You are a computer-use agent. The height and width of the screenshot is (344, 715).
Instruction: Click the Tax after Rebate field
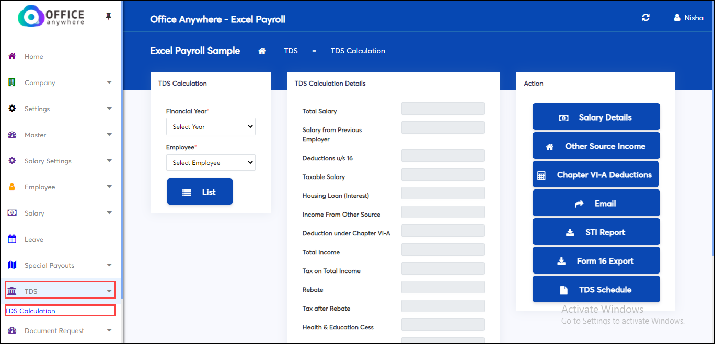point(443,306)
